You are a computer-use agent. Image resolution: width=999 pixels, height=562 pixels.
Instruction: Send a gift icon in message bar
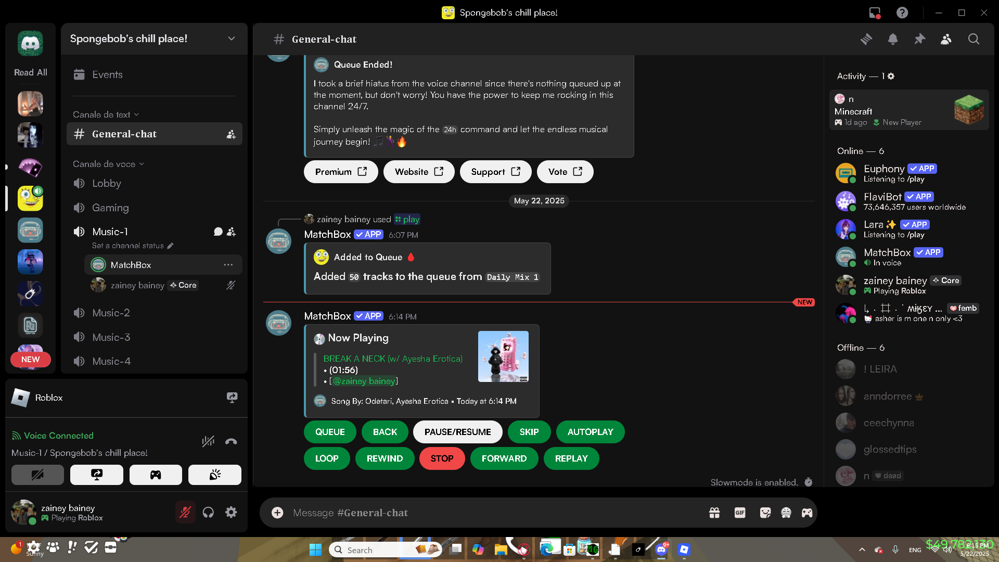pyautogui.click(x=714, y=513)
